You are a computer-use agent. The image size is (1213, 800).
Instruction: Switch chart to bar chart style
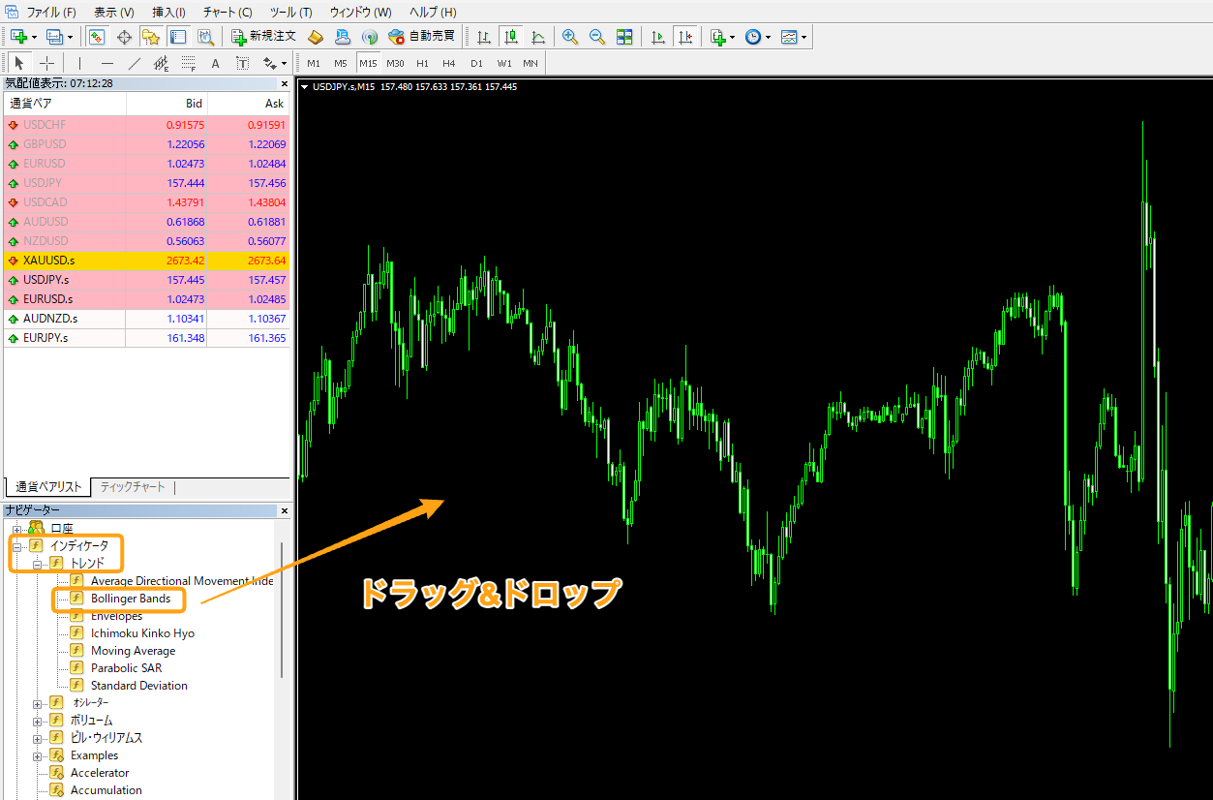[483, 37]
